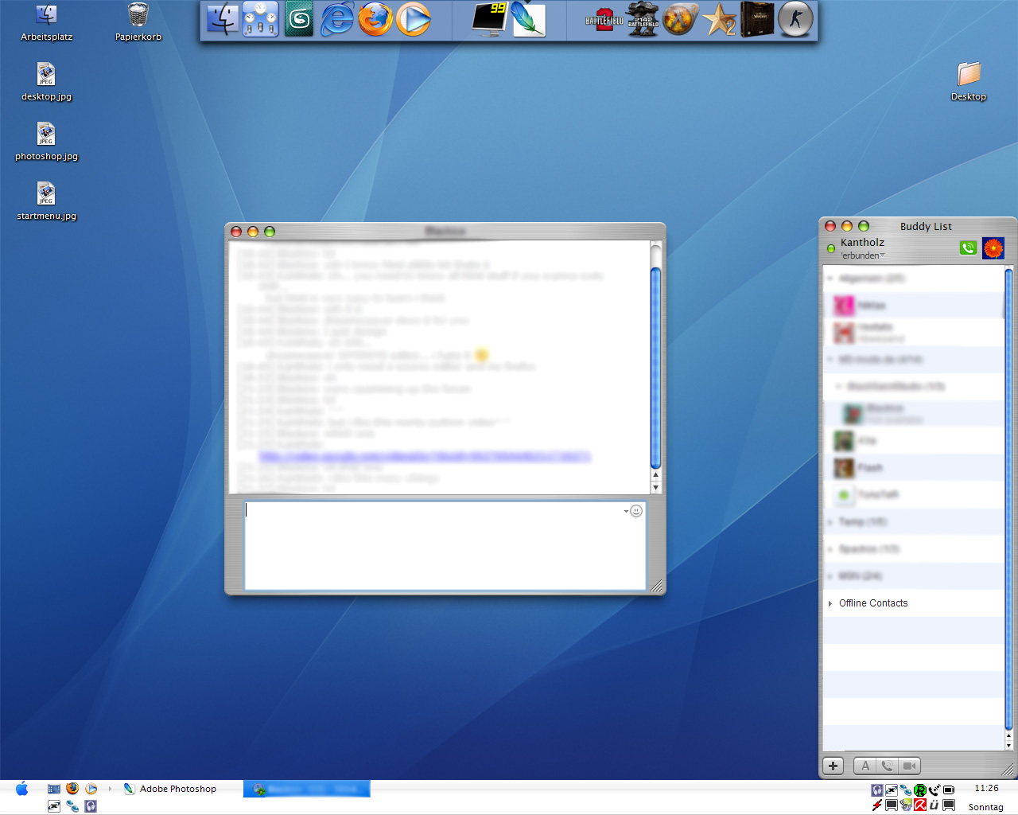Click the battery tray icon

click(x=949, y=790)
